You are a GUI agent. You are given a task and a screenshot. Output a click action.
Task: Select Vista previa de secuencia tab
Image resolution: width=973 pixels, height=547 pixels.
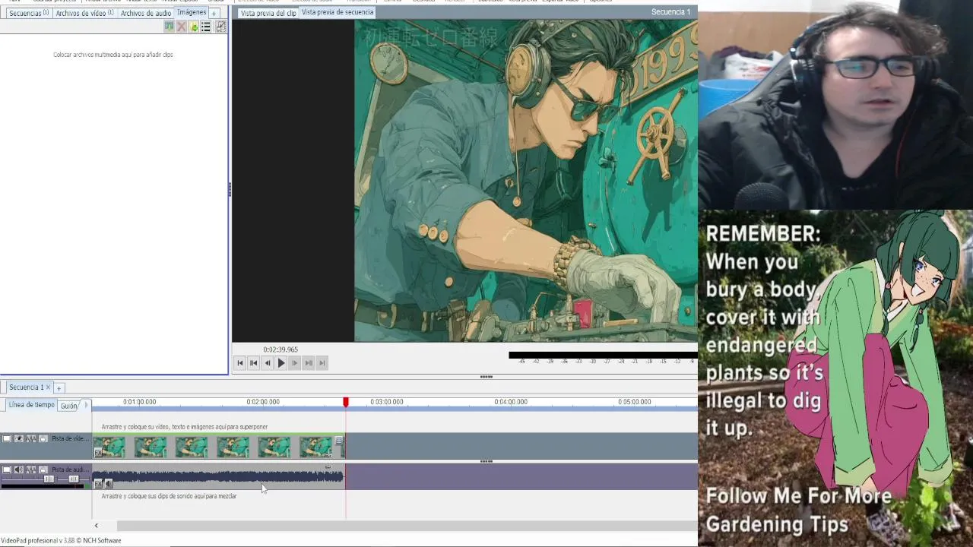338,12
